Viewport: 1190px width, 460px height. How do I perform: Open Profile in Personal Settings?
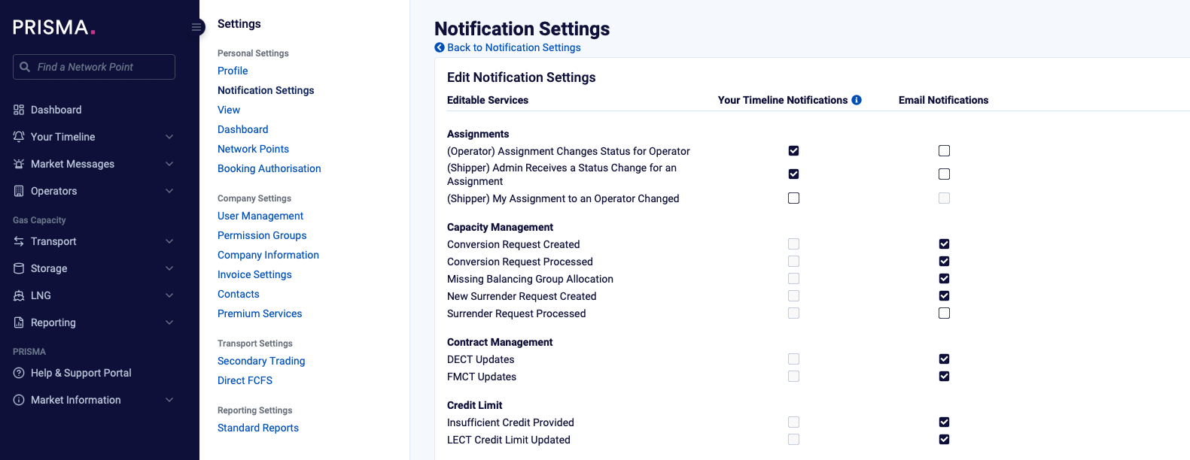tap(233, 71)
